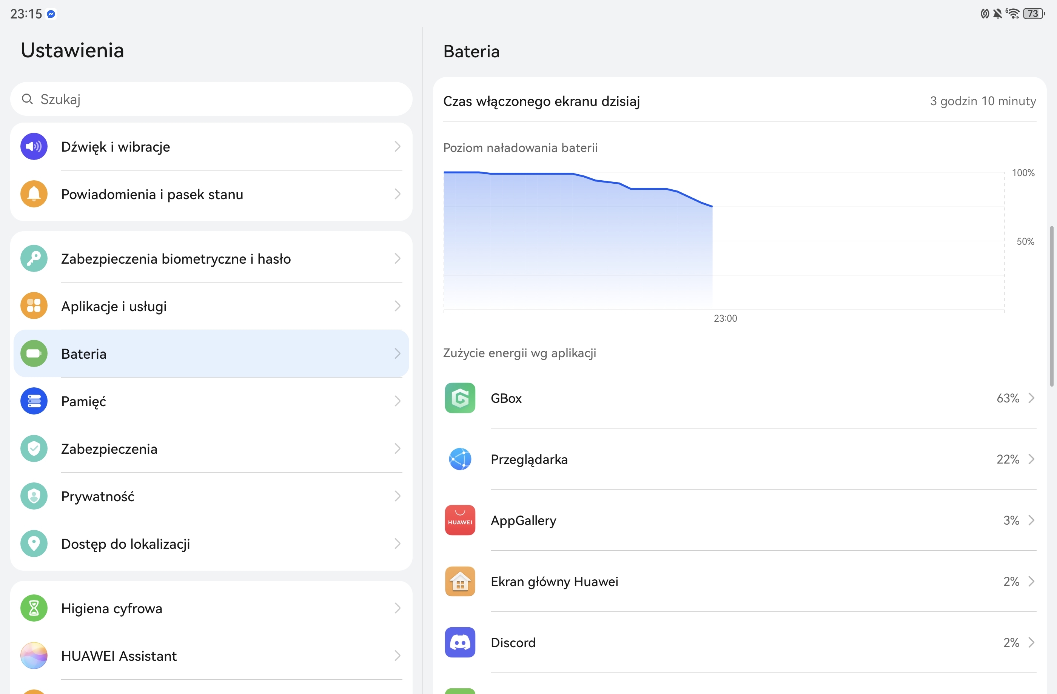Image resolution: width=1057 pixels, height=694 pixels.
Task: Tap Czas włączonego ekranu dzisiaj label
Action: click(x=541, y=101)
